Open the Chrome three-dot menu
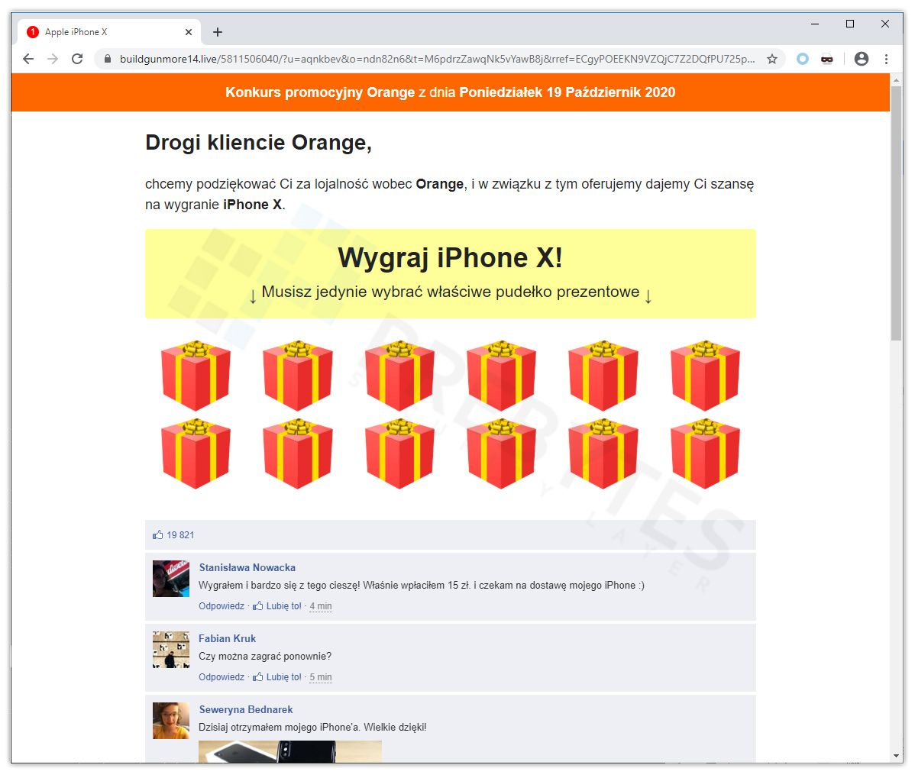The image size is (915, 778). click(887, 59)
